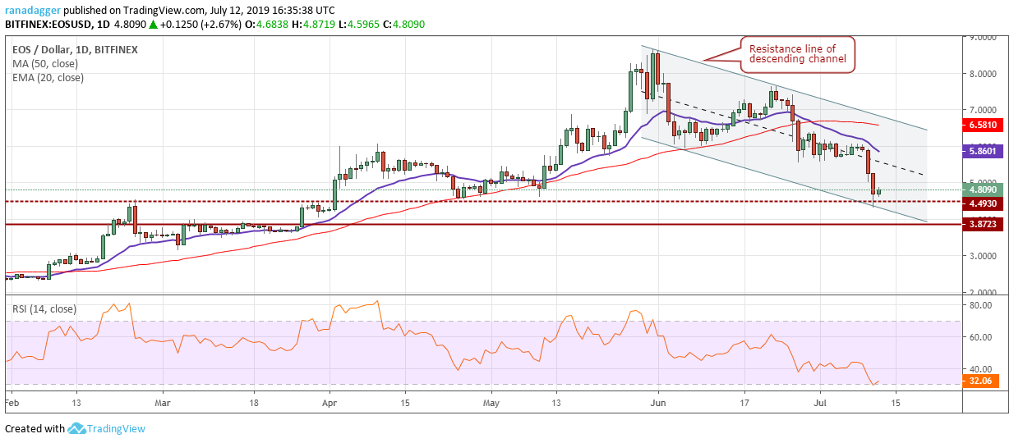Click the 'Jul' date axis label
This screenshot has height=443, width=1014.
(x=819, y=404)
